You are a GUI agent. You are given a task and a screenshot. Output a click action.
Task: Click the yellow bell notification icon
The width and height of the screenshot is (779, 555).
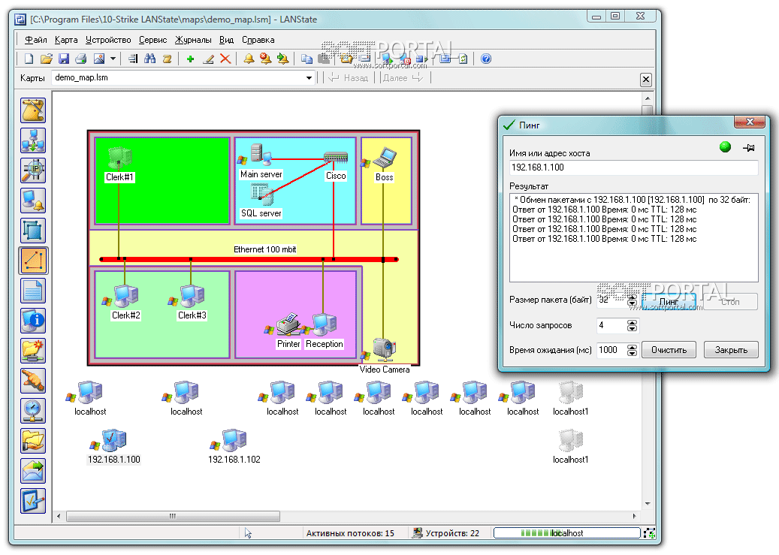[249, 59]
